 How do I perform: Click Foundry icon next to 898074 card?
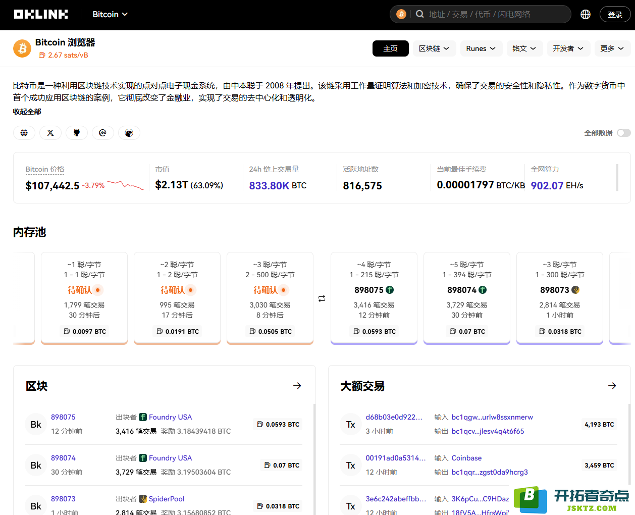[483, 290]
